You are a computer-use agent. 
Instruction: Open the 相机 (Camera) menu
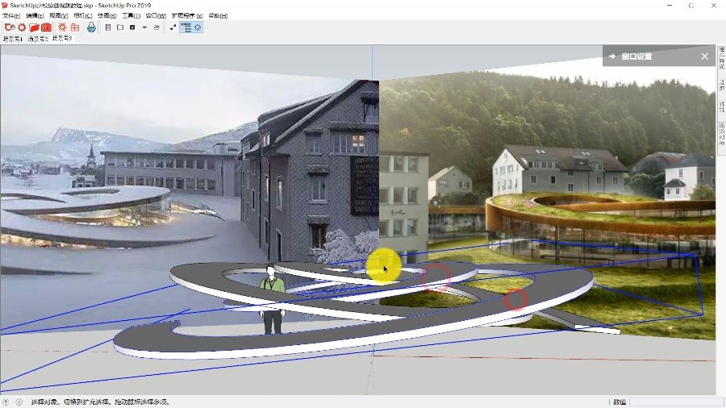coord(82,15)
